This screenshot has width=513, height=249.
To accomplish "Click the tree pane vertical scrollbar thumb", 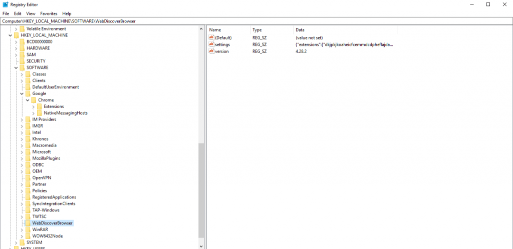I will pos(201,190).
